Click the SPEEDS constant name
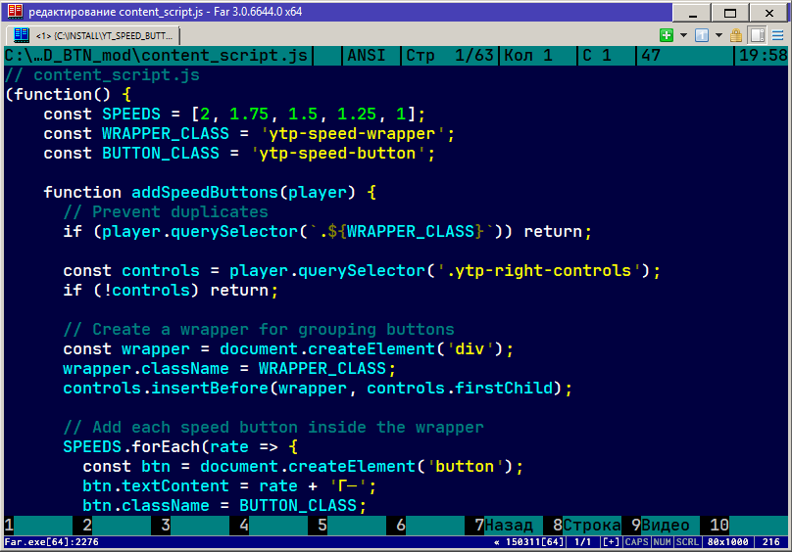 point(131,115)
